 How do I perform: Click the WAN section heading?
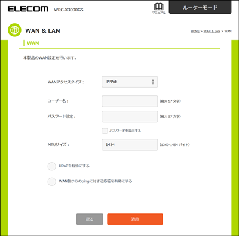[33, 43]
